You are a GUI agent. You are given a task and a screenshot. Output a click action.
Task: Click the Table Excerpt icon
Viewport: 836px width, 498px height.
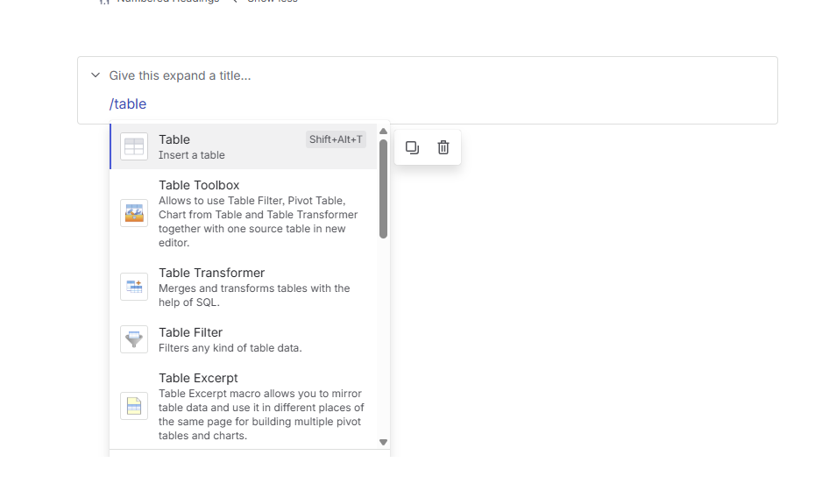134,406
